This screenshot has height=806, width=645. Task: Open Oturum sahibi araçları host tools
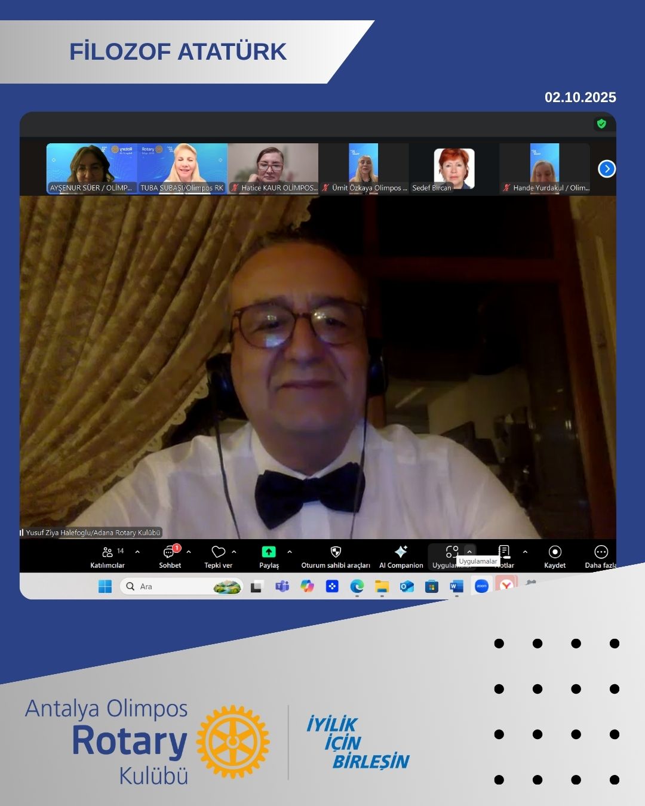pos(336,552)
